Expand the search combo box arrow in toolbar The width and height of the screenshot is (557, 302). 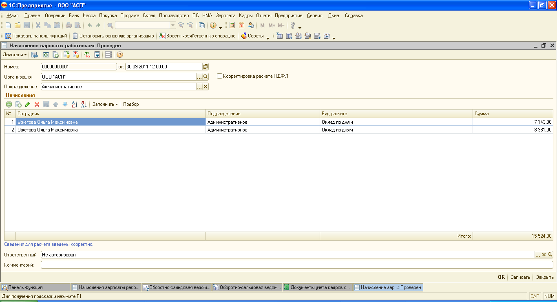tap(173, 25)
